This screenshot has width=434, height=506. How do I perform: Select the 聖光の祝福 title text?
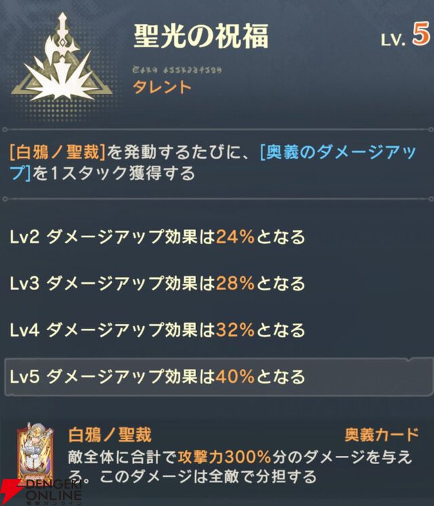(201, 35)
